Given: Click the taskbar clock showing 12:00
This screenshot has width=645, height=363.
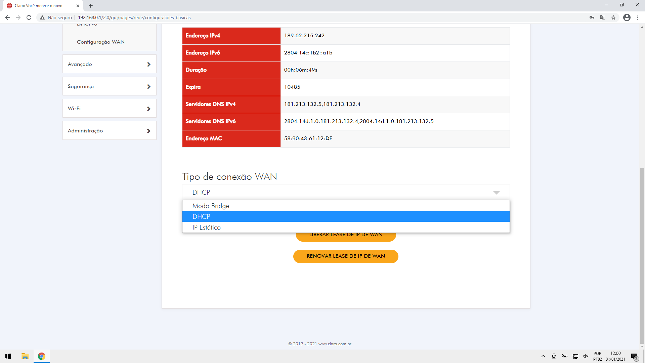Looking at the screenshot, I should (x=615, y=353).
